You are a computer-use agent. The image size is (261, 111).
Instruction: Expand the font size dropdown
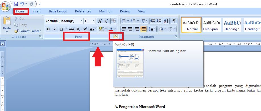pyautogui.click(x=94, y=21)
